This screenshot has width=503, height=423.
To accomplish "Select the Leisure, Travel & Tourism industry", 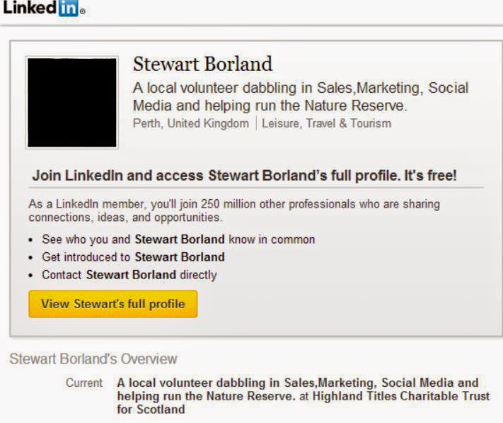I will (x=326, y=123).
